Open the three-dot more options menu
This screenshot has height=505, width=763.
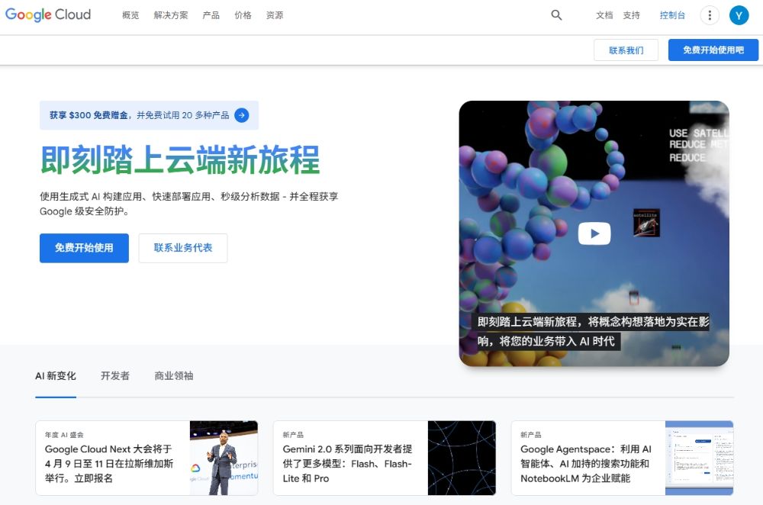coord(710,15)
